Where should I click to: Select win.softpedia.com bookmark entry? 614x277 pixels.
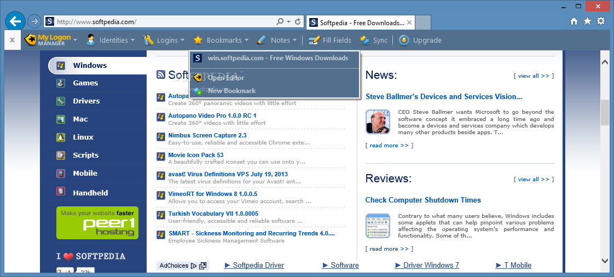pyautogui.click(x=274, y=58)
